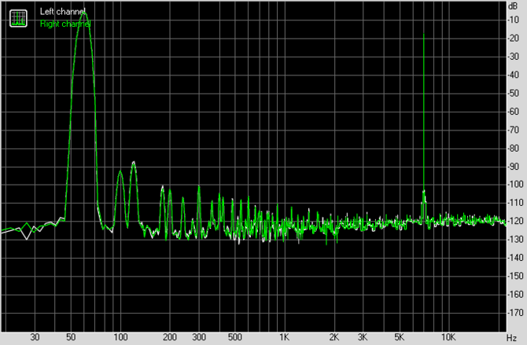Click the '-100' dB axis value

coord(515,185)
